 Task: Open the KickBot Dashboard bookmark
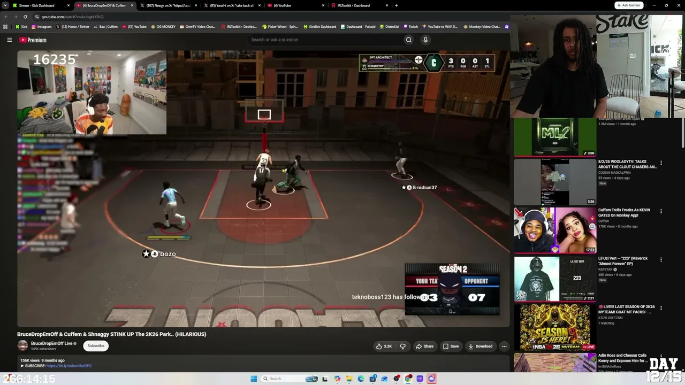click(320, 27)
